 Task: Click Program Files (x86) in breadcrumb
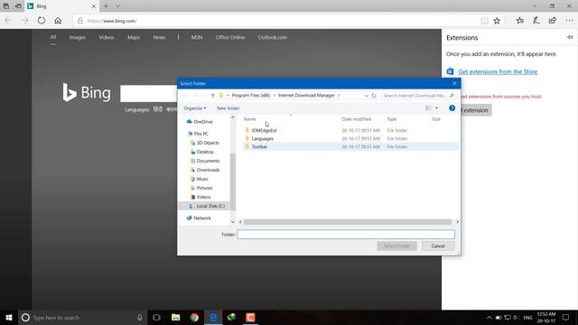tap(251, 96)
